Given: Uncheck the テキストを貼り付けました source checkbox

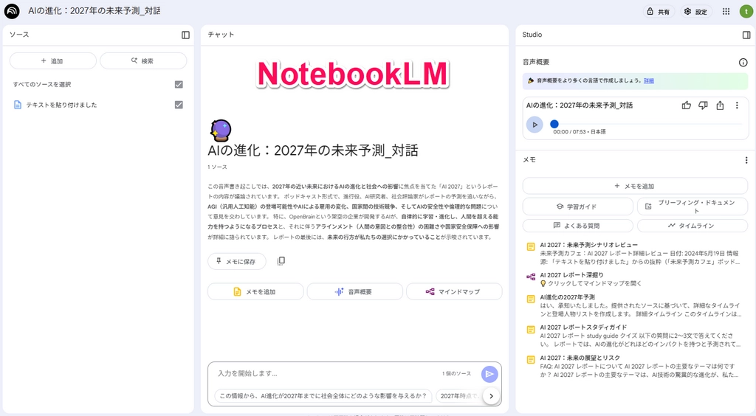Looking at the screenshot, I should pyautogui.click(x=179, y=105).
